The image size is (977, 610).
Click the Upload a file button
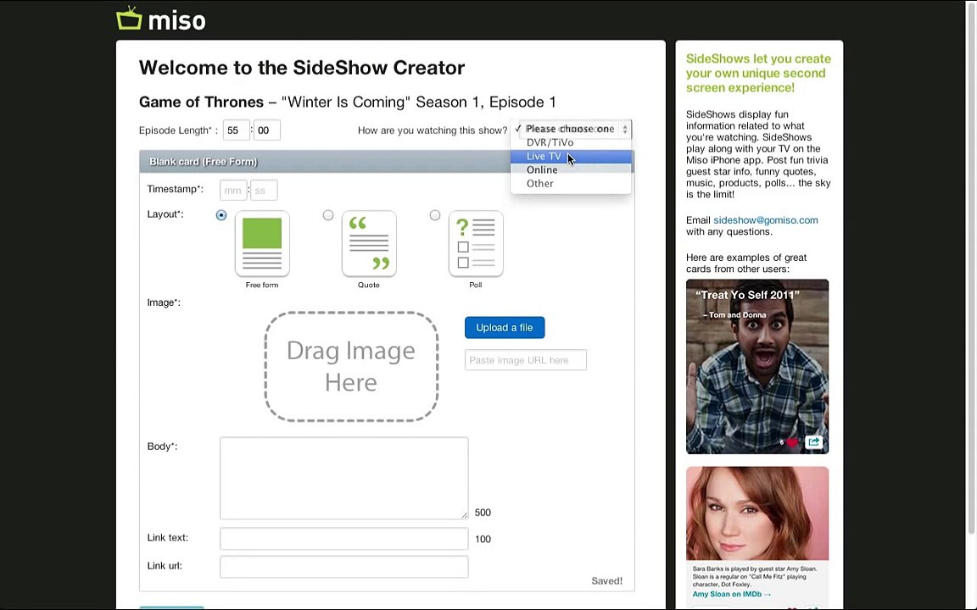click(505, 327)
